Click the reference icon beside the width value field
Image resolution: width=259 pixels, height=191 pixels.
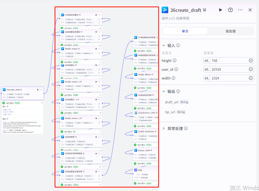click(250, 78)
